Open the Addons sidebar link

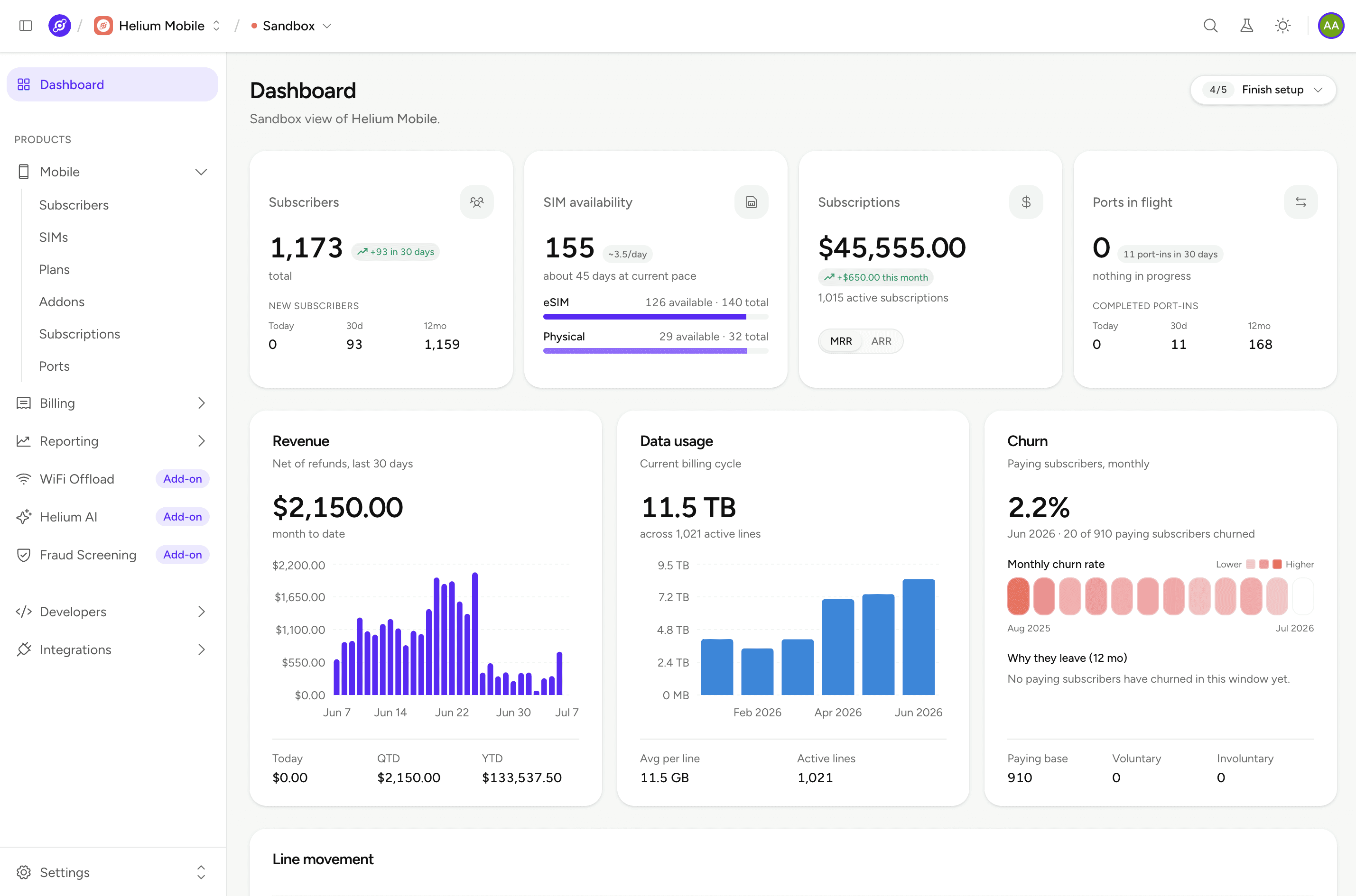click(62, 302)
